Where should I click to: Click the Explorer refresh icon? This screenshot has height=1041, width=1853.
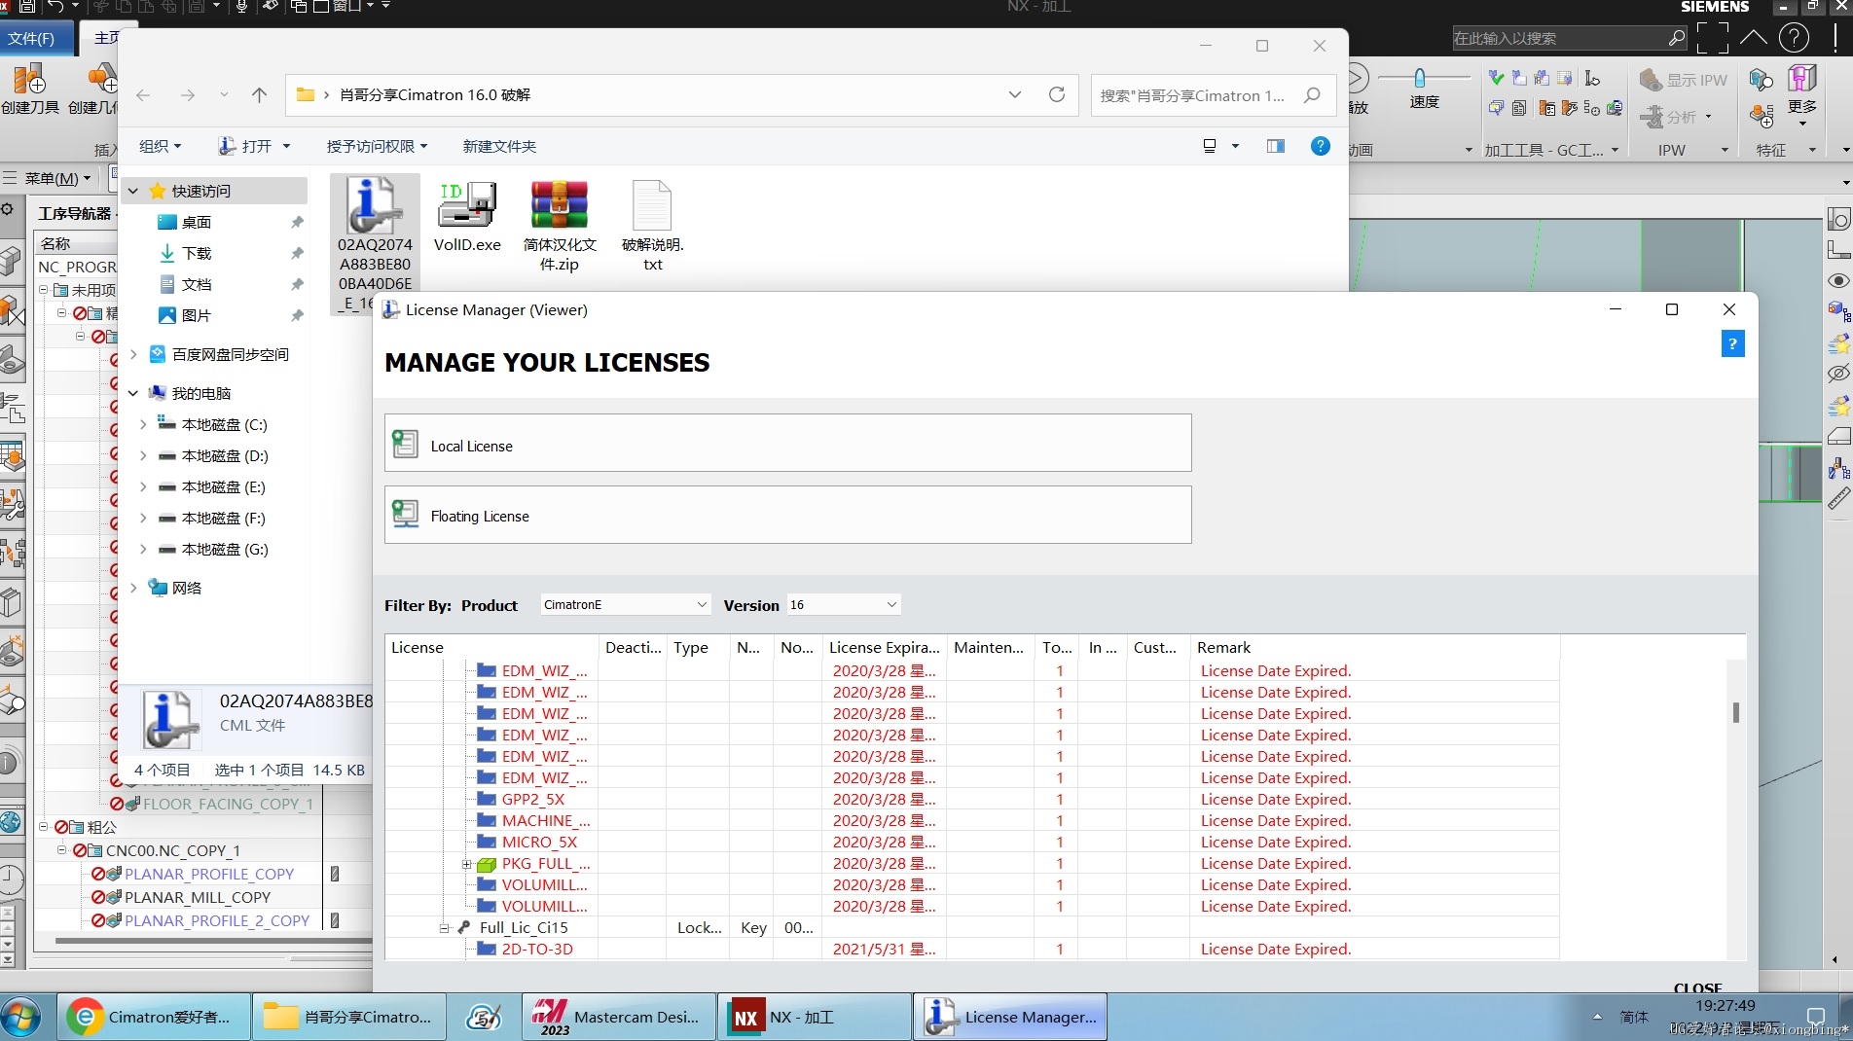1057,94
